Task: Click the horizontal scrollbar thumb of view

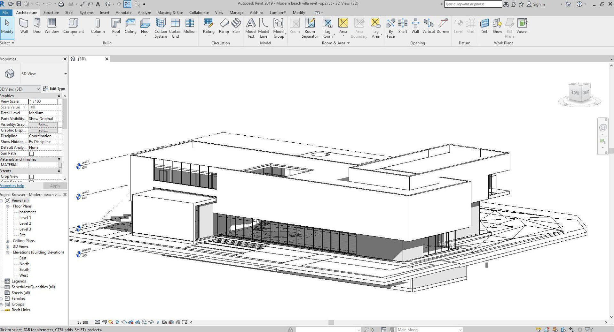Action: tap(331, 322)
